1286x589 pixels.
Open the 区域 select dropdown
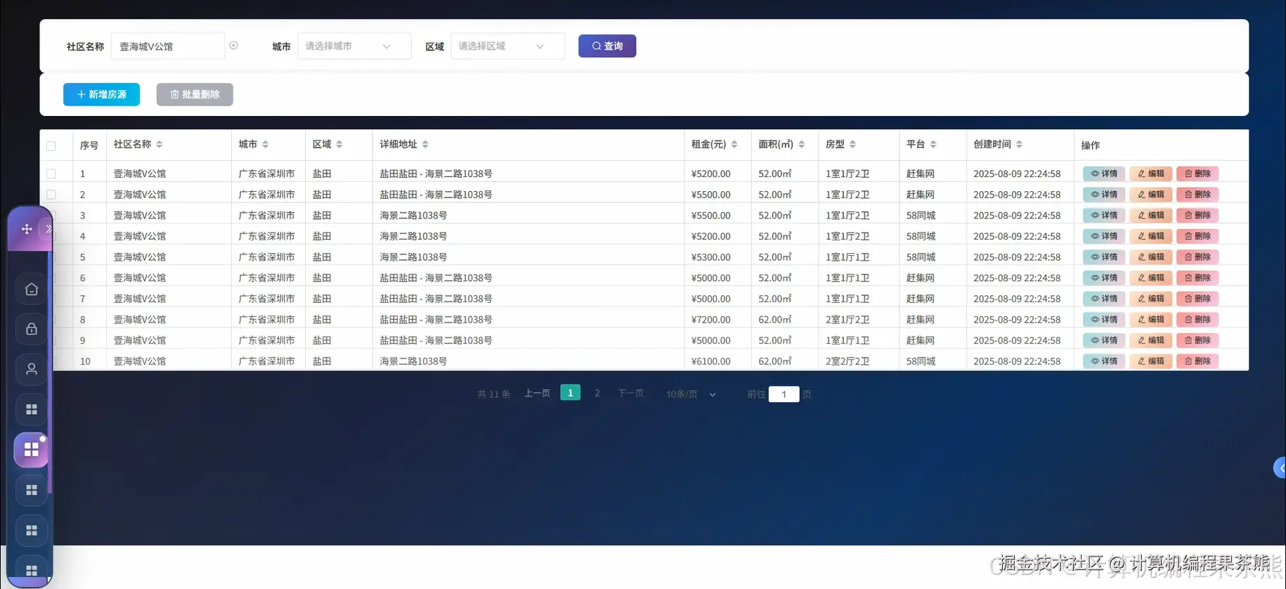pos(507,46)
